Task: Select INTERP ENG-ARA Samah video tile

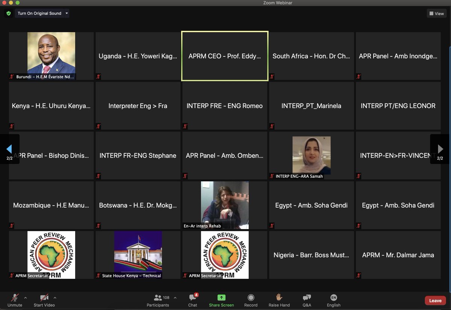Action: click(311, 155)
